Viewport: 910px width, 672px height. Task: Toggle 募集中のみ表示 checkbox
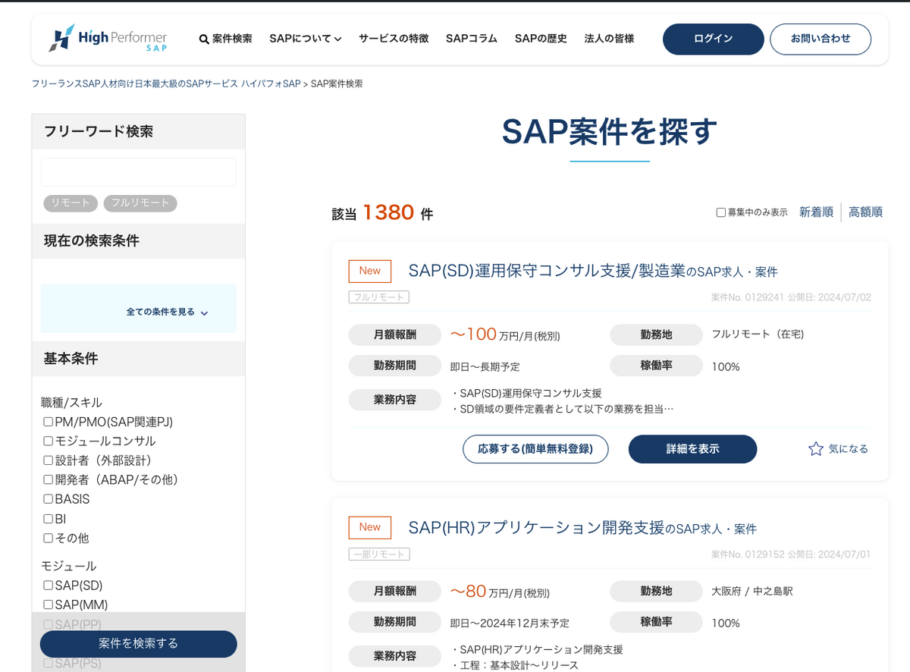click(721, 212)
